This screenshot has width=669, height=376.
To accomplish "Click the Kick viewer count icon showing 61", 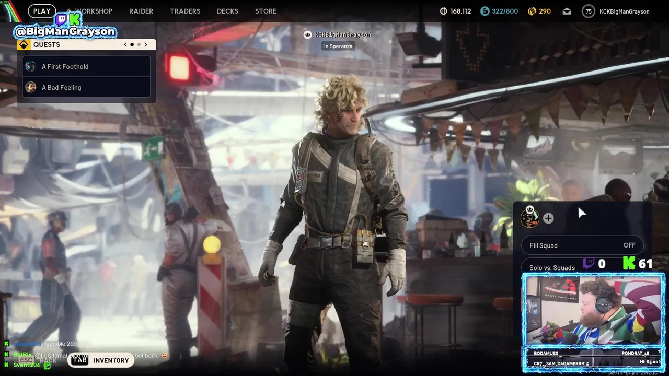I will click(x=629, y=263).
